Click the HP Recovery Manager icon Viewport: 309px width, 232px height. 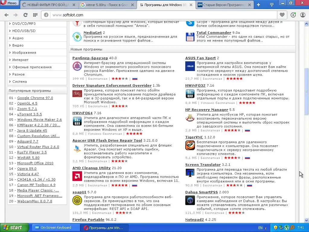(x=190, y=118)
